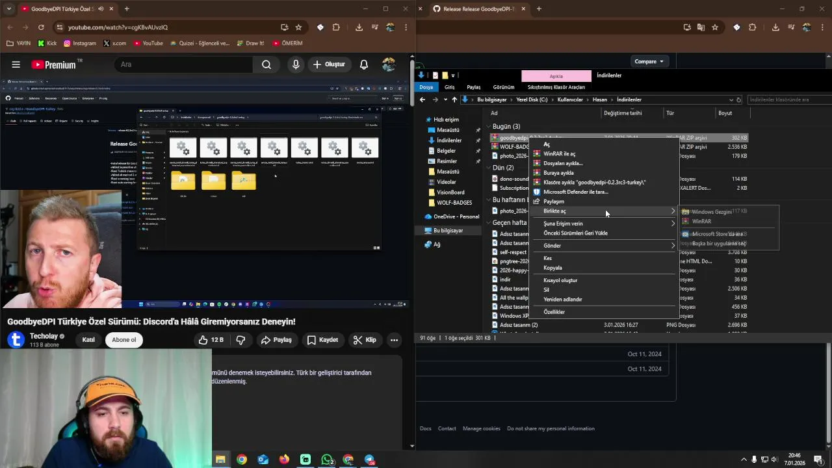This screenshot has width=832, height=468.
Task: Click the Techolay channel avatar
Action: click(x=17, y=340)
